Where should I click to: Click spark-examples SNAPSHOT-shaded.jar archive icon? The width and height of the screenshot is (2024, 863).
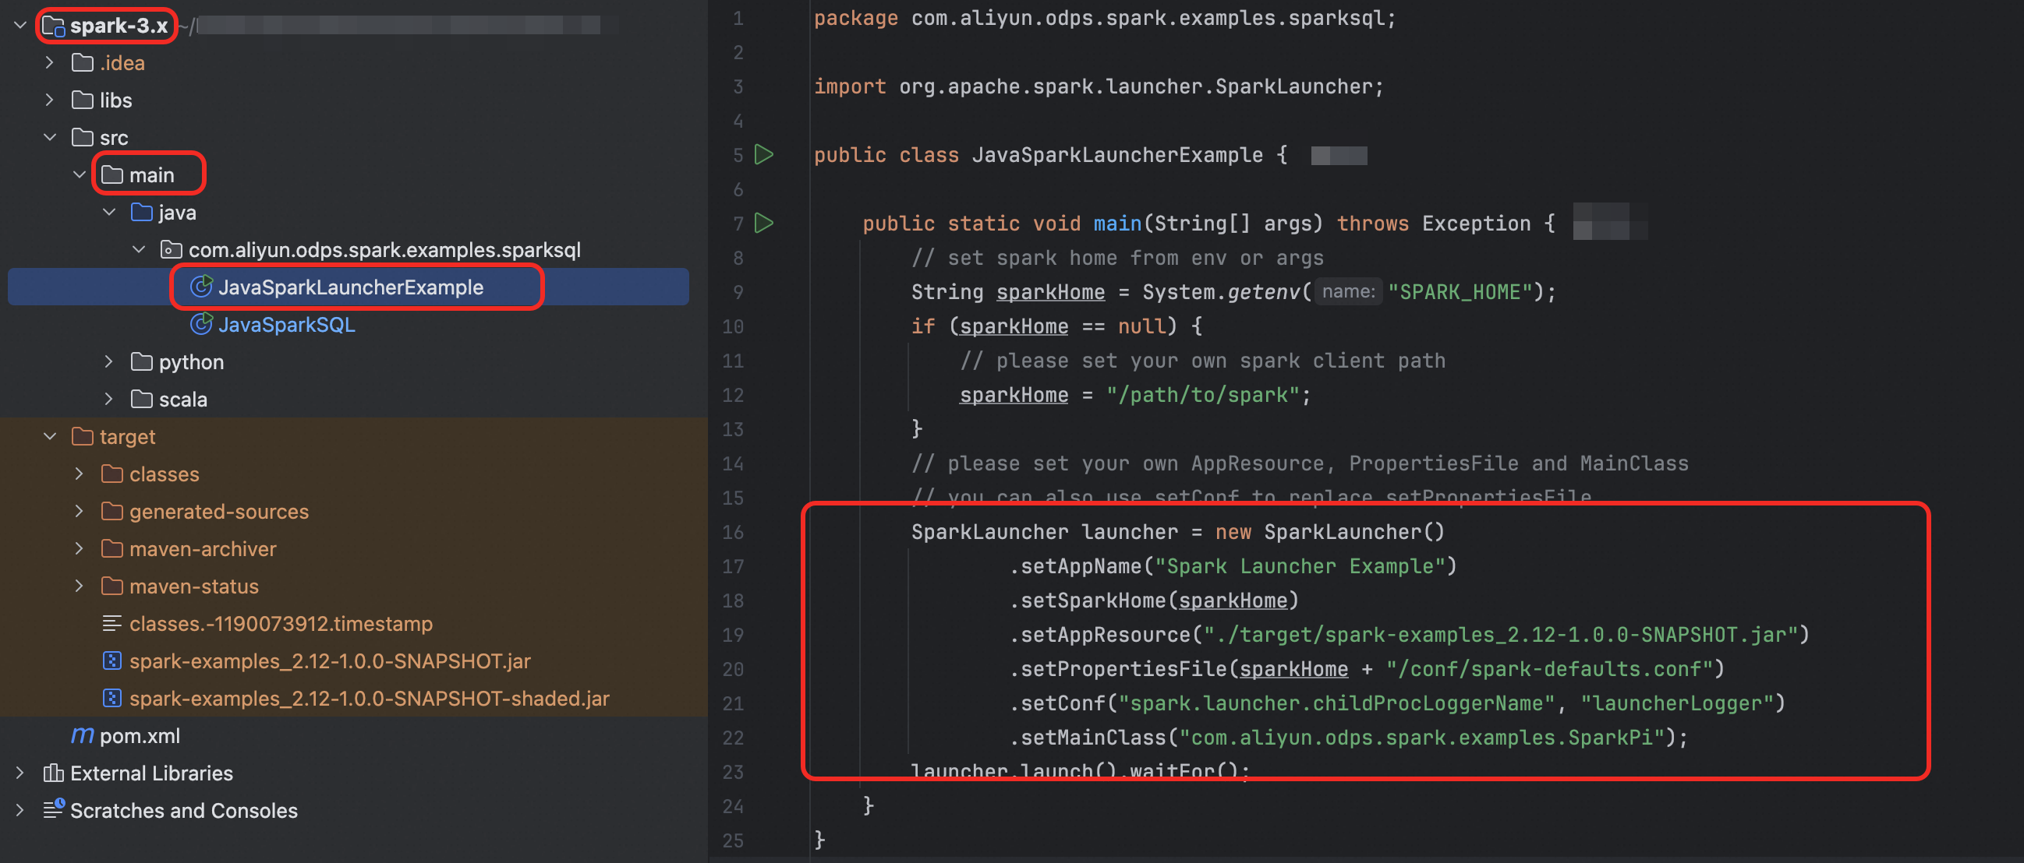pos(111,698)
